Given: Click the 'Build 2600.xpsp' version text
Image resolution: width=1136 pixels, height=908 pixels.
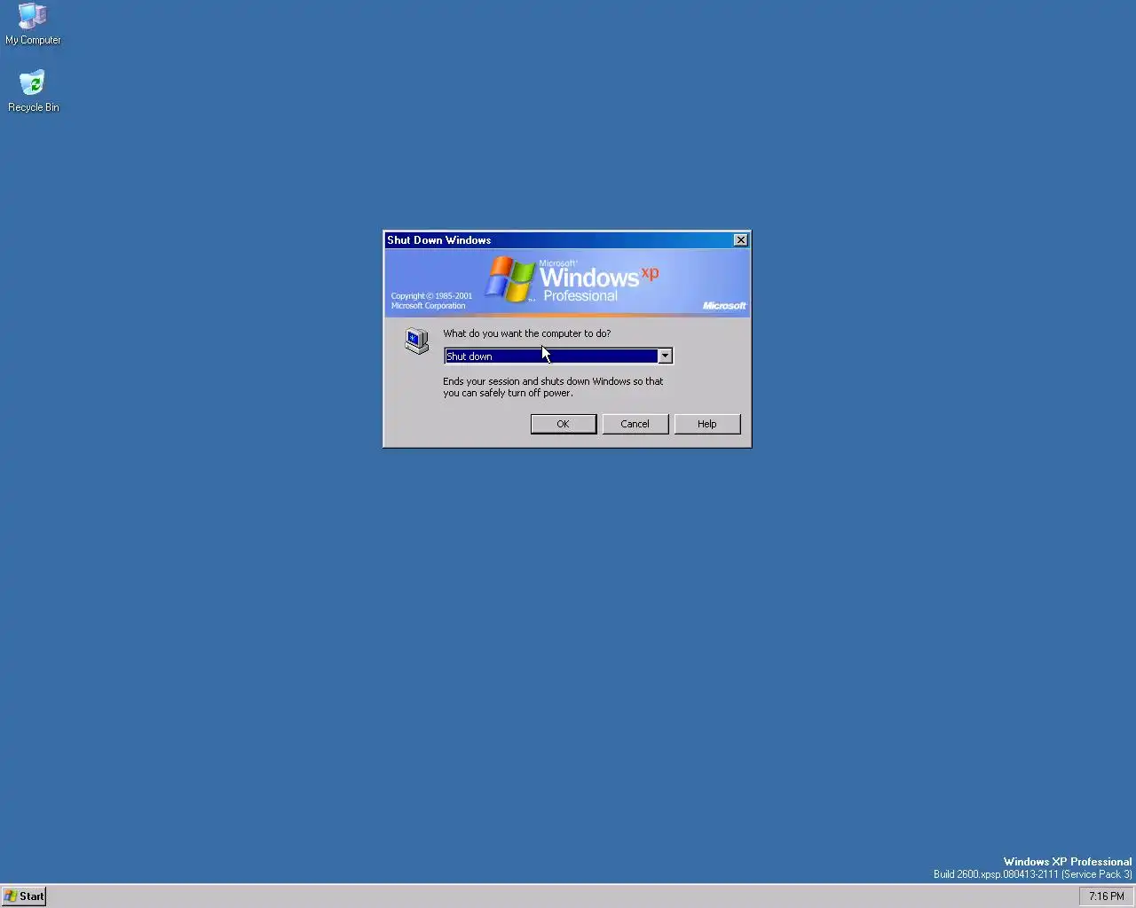Looking at the screenshot, I should (1032, 874).
